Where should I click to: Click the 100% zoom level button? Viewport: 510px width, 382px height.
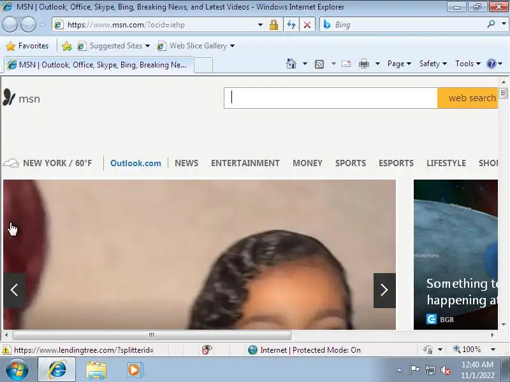467,350
